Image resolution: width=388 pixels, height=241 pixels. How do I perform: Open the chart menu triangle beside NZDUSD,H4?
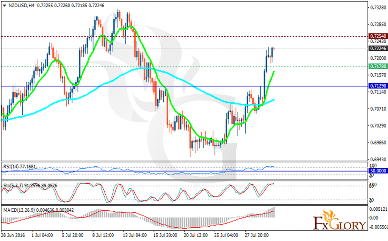tap(5, 5)
